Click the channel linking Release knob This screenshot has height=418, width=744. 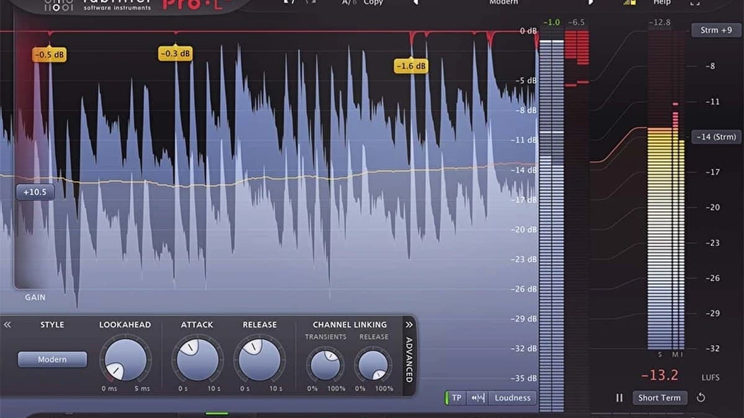[373, 364]
